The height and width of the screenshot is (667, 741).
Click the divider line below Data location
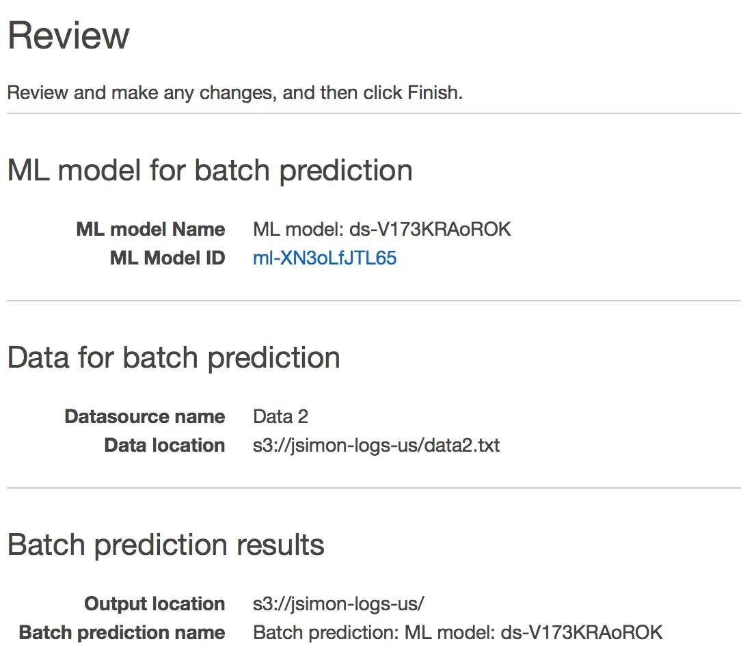pyautogui.click(x=374, y=488)
